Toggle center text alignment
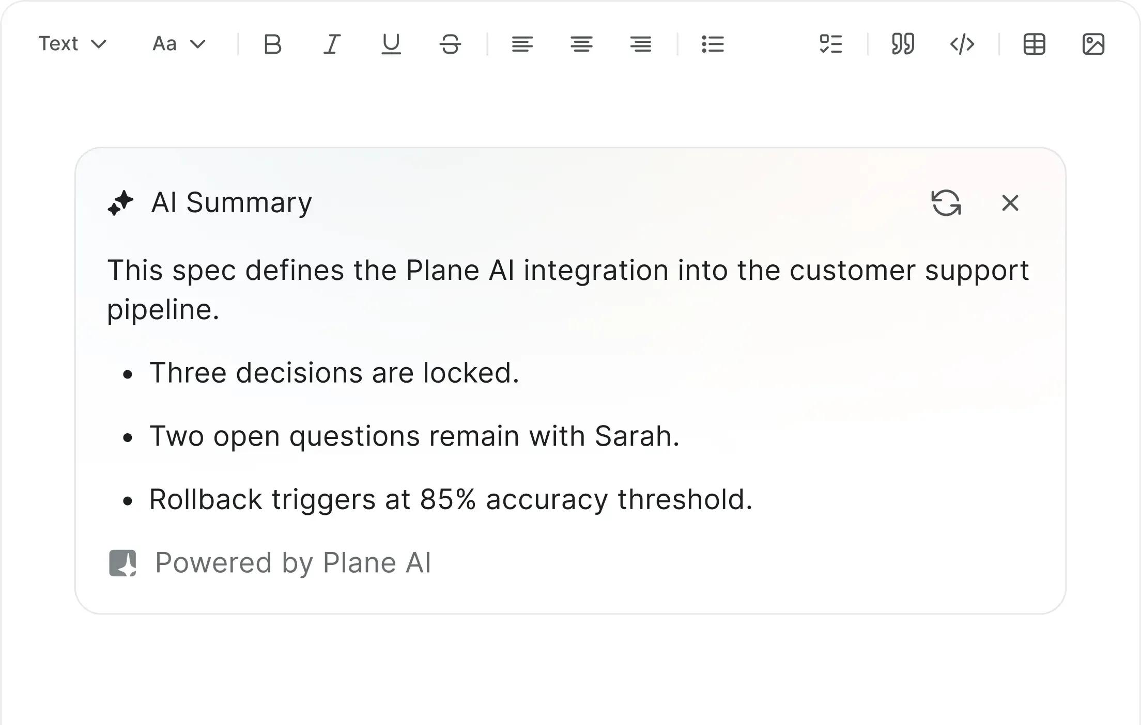1141x725 pixels. tap(581, 44)
